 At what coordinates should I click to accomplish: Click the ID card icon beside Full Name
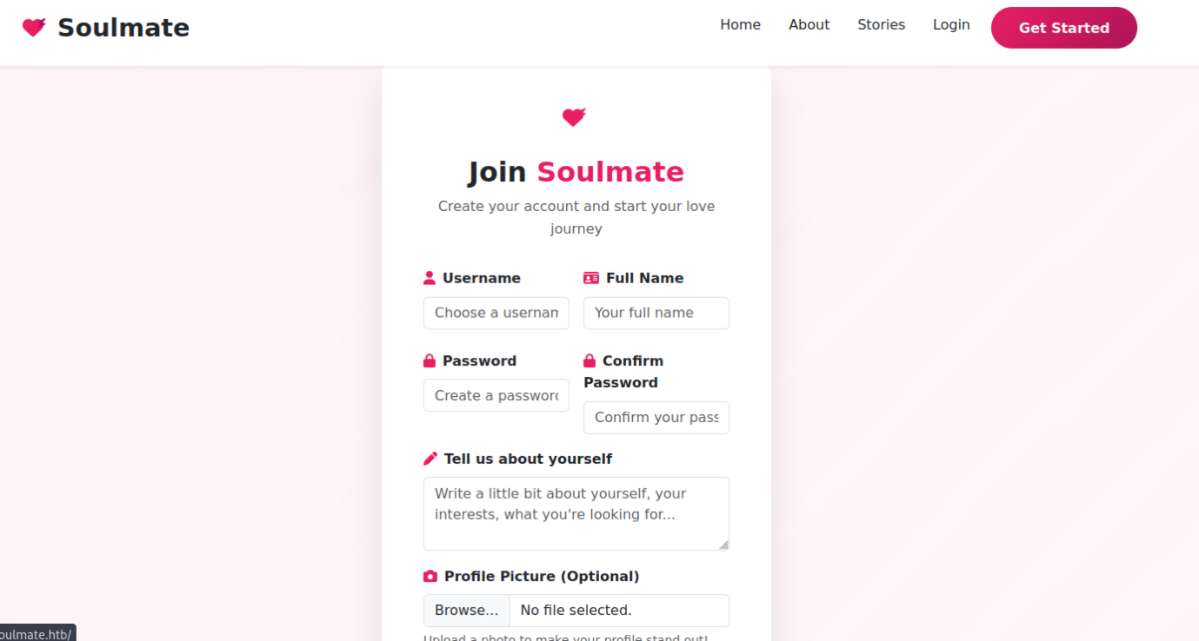click(x=591, y=278)
